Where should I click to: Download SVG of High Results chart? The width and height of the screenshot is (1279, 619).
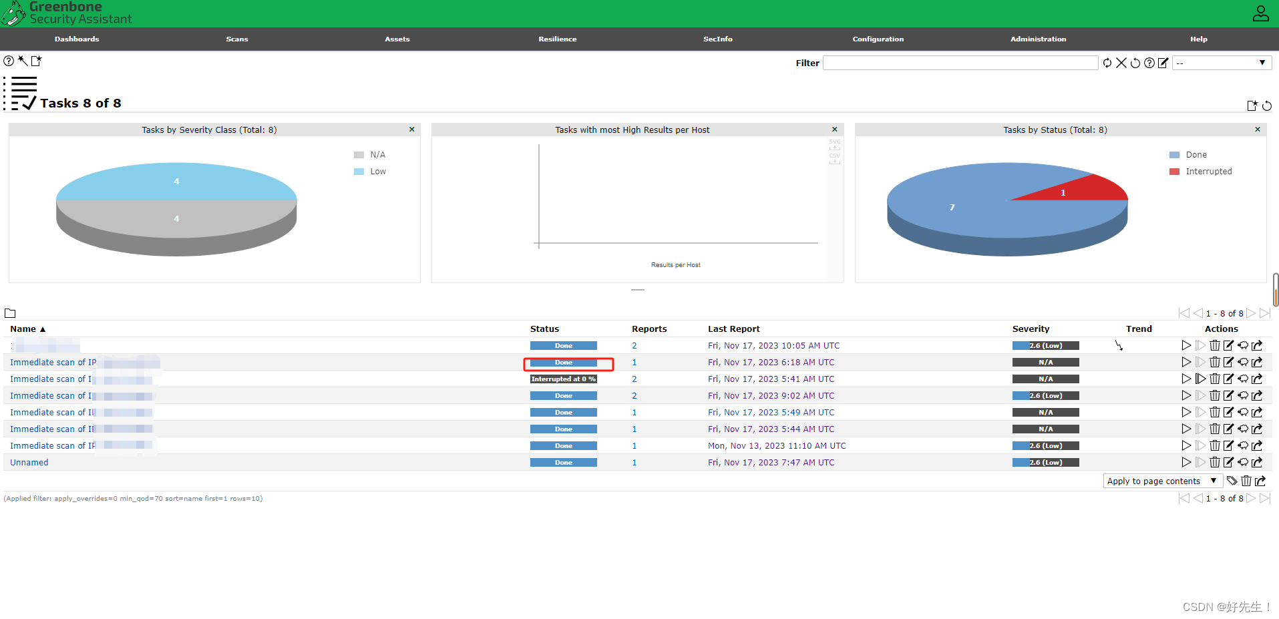click(x=835, y=144)
